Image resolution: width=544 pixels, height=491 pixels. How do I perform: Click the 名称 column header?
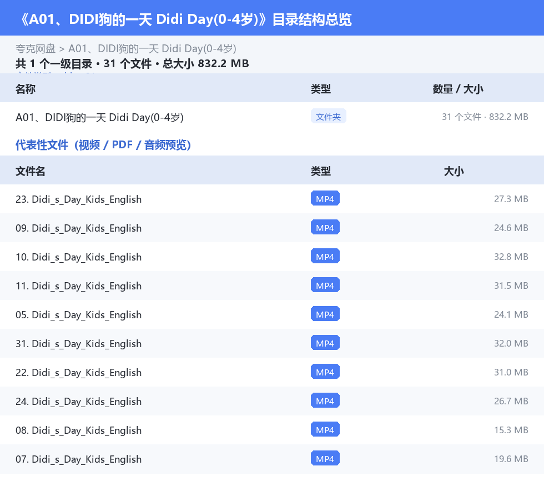[26, 89]
